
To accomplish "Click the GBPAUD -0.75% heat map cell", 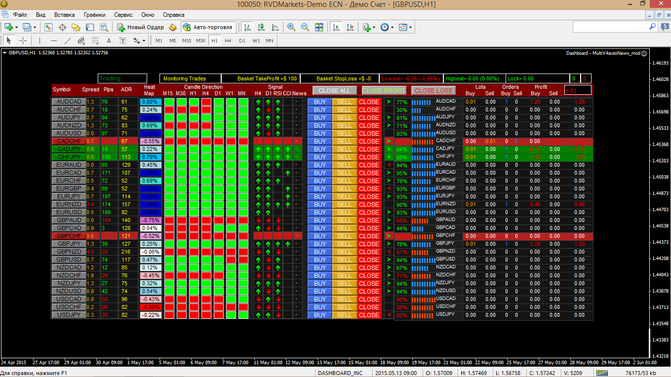I will [150, 220].
